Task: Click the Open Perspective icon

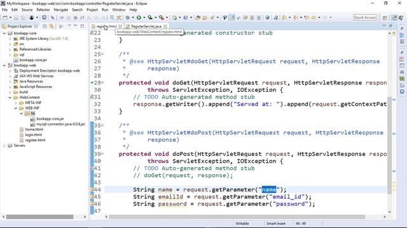Action: [385, 18]
